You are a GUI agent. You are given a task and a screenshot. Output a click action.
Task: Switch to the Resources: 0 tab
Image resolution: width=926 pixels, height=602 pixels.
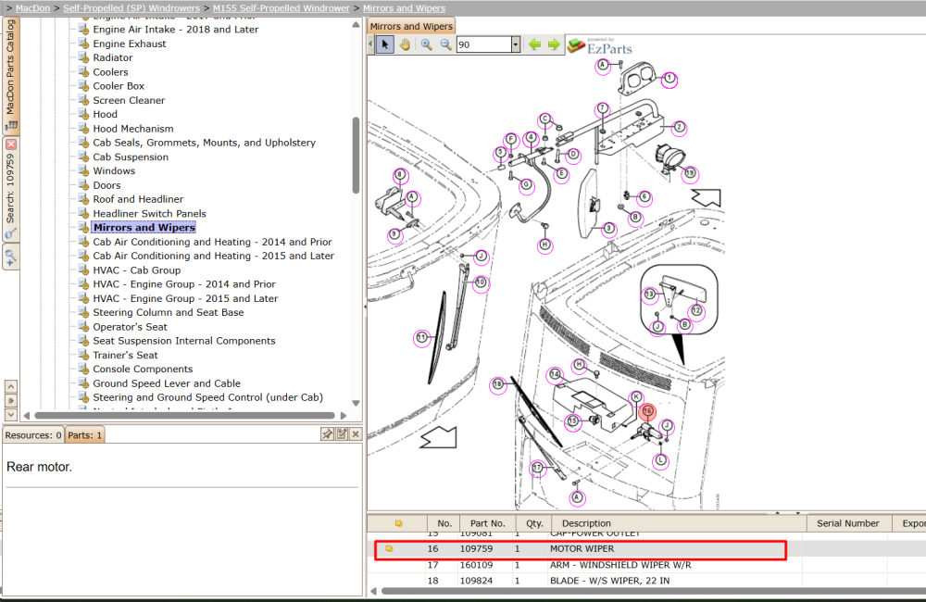point(33,434)
